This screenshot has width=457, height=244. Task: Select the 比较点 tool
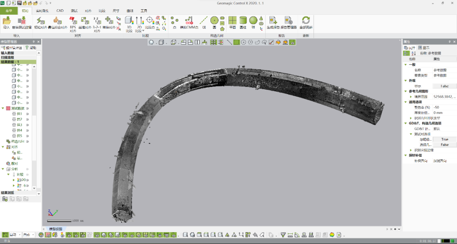(x=150, y=23)
